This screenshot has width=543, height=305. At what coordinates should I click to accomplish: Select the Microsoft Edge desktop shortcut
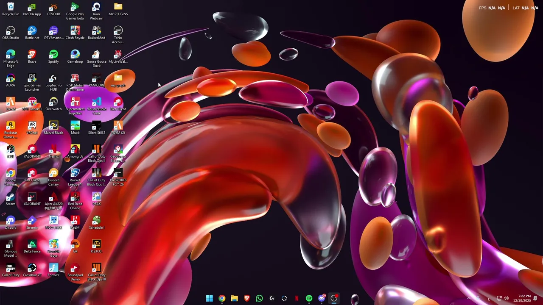click(x=11, y=59)
